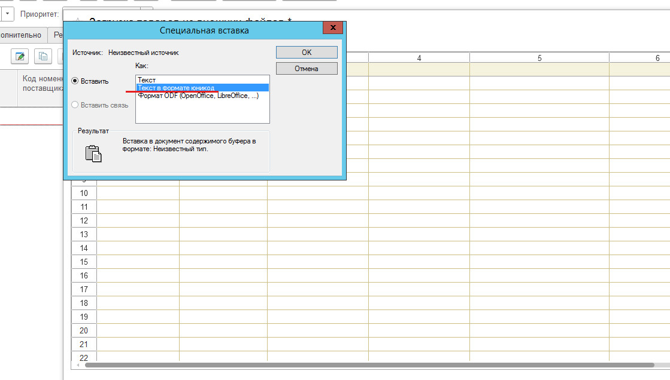Click the clipboard icon in Result section
This screenshot has width=670, height=380.
point(93,154)
